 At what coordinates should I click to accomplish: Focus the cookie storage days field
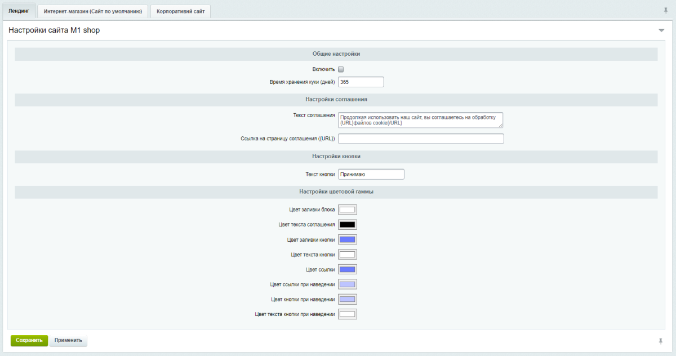pos(361,82)
